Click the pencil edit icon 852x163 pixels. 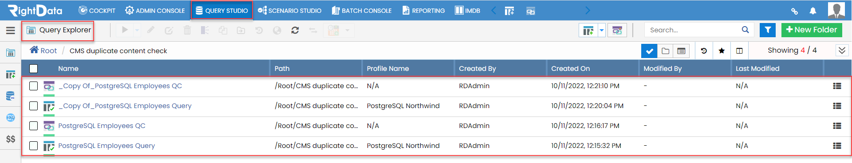151,30
